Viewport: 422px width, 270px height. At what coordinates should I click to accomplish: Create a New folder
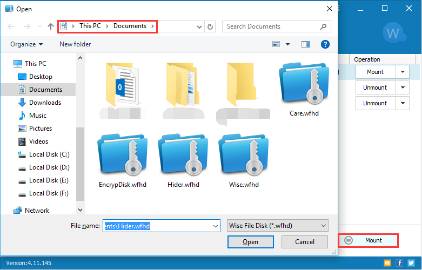[75, 44]
